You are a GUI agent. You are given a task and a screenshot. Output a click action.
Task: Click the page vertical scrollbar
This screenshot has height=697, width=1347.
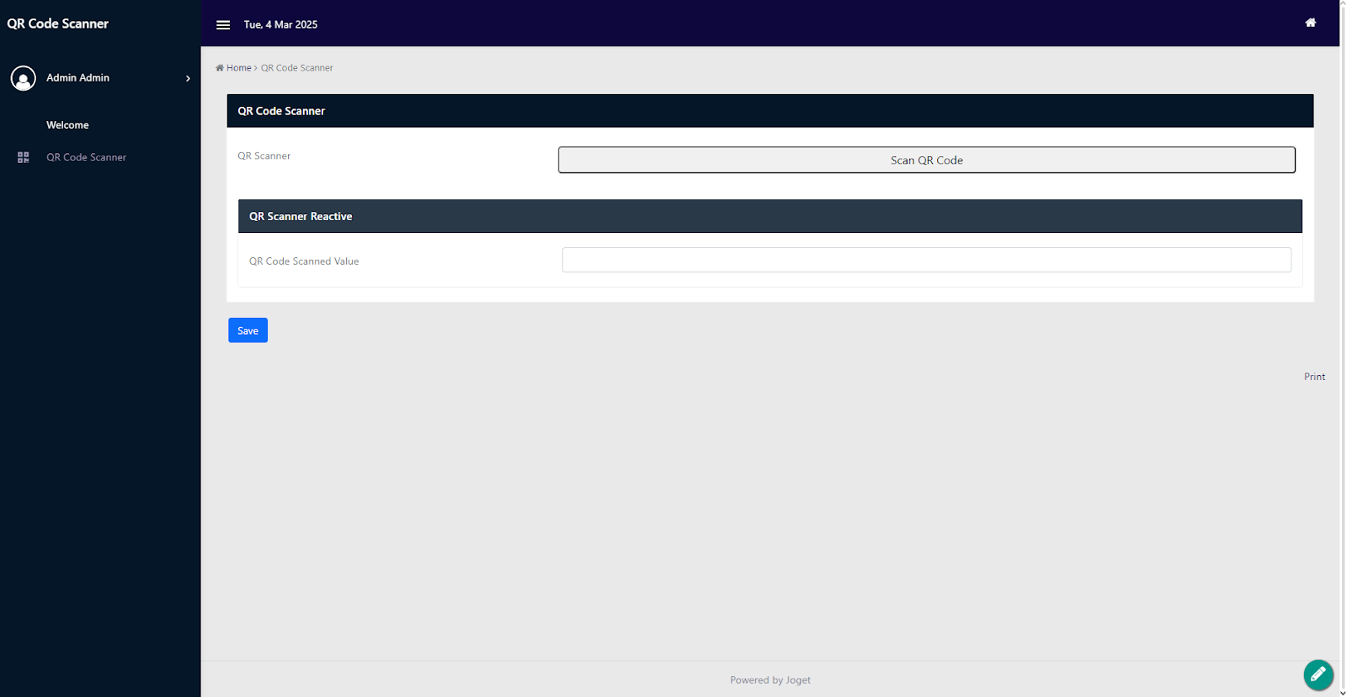click(x=1343, y=348)
